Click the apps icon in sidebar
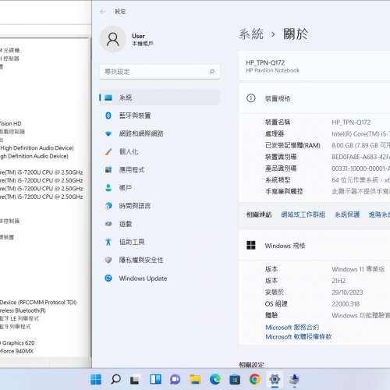 [108, 170]
